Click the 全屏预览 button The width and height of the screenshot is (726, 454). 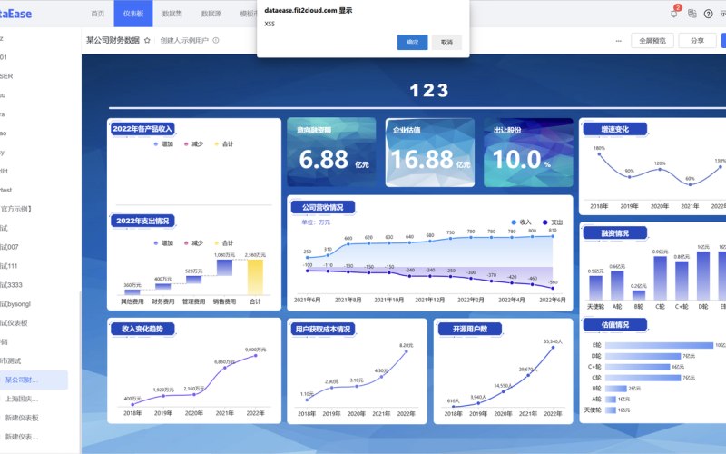pos(652,40)
